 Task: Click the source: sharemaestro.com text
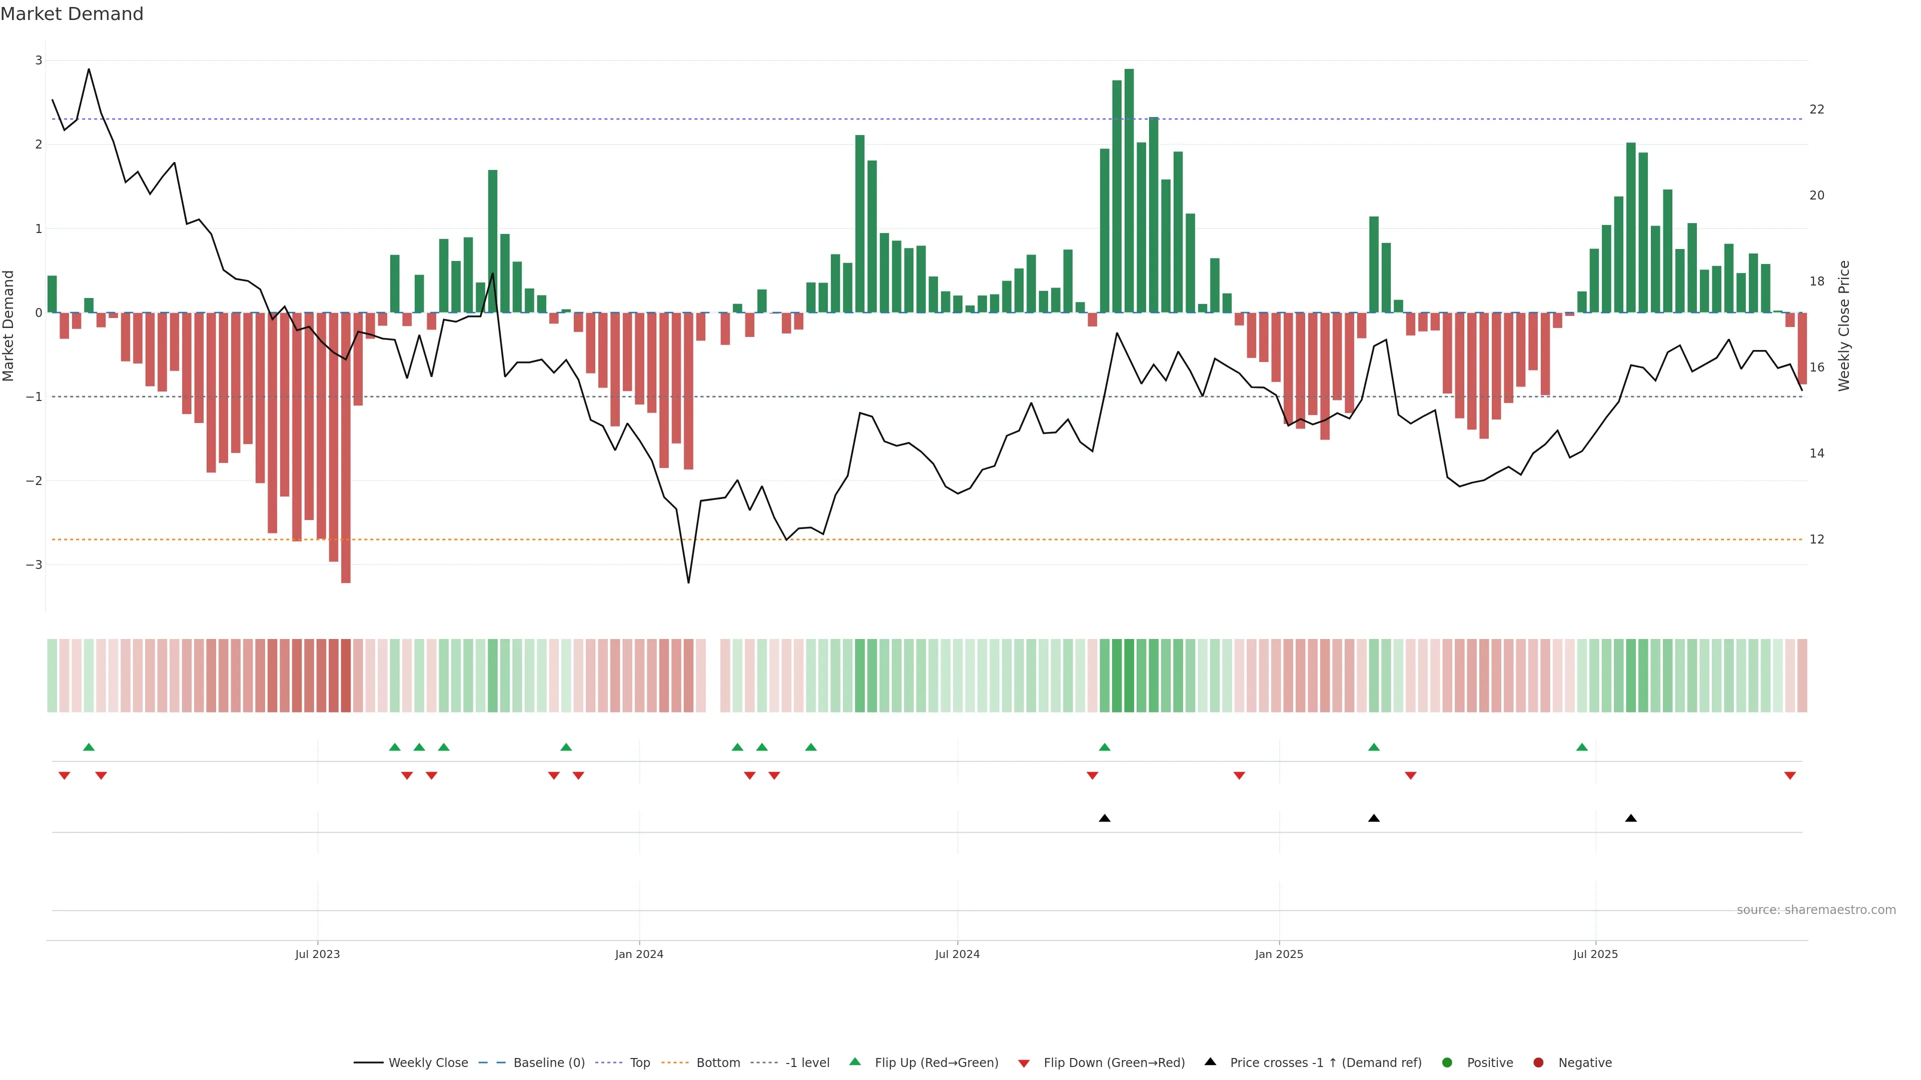click(1816, 910)
